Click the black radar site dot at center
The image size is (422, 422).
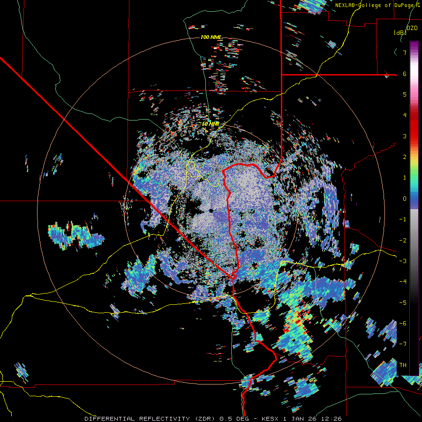pyautogui.click(x=211, y=211)
